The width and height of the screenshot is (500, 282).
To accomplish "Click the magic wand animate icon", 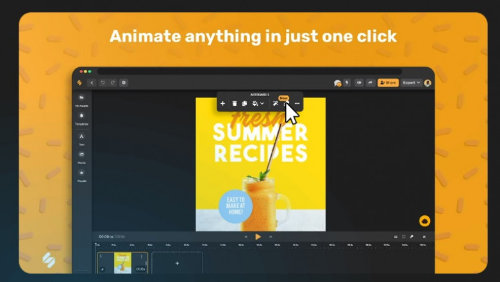I will coord(276,103).
